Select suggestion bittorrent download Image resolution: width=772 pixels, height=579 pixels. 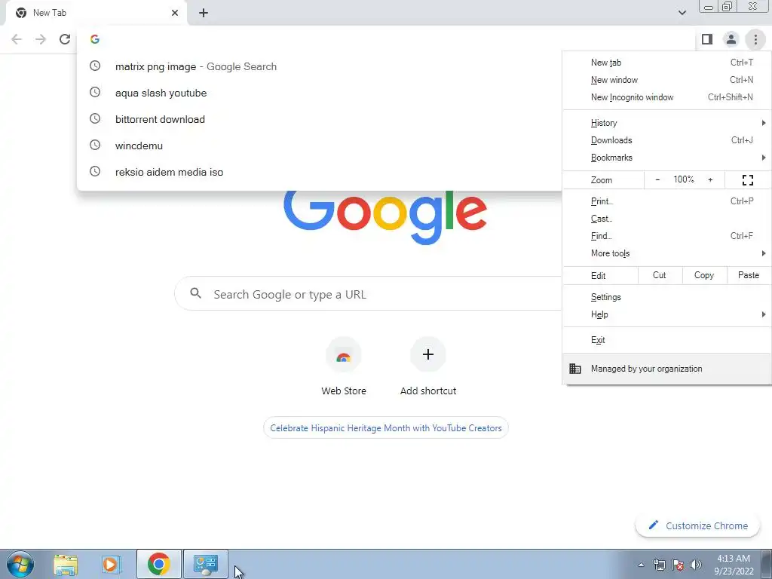click(x=319, y=119)
